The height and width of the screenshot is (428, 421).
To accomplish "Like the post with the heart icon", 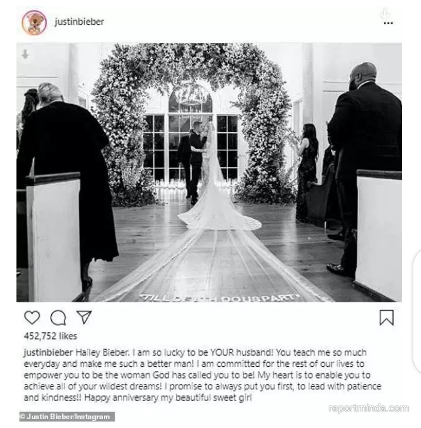I will point(32,317).
